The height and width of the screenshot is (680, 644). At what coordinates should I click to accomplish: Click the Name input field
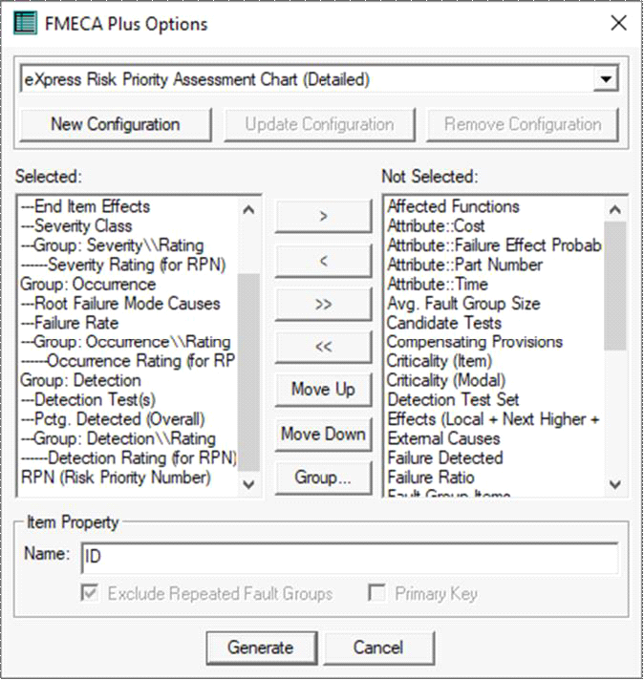coord(350,557)
